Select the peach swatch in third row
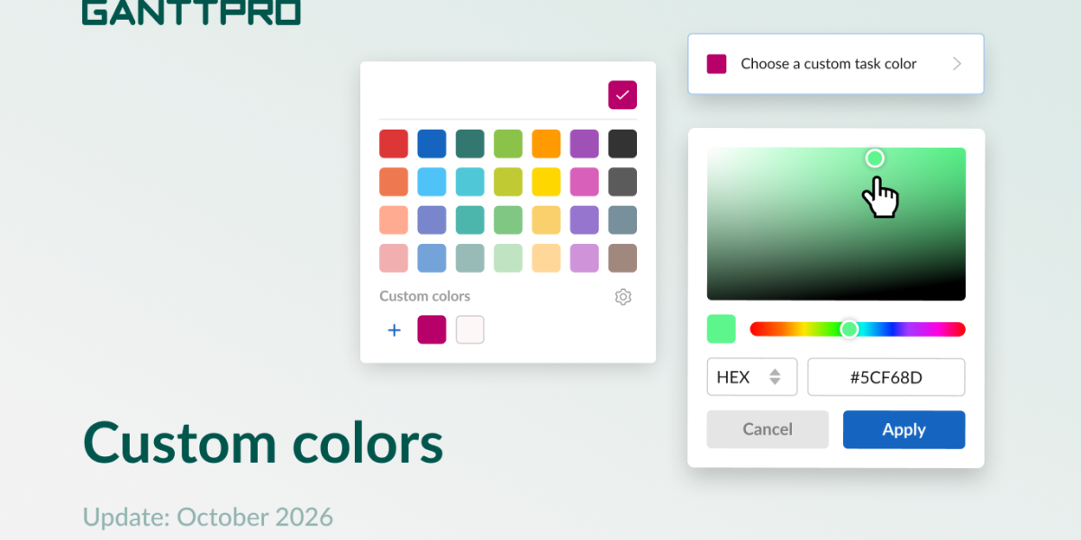The height and width of the screenshot is (540, 1081). tap(394, 220)
